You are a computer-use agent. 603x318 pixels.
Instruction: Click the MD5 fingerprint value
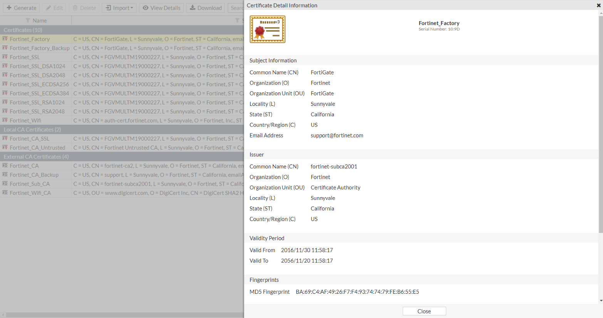[x=357, y=292]
